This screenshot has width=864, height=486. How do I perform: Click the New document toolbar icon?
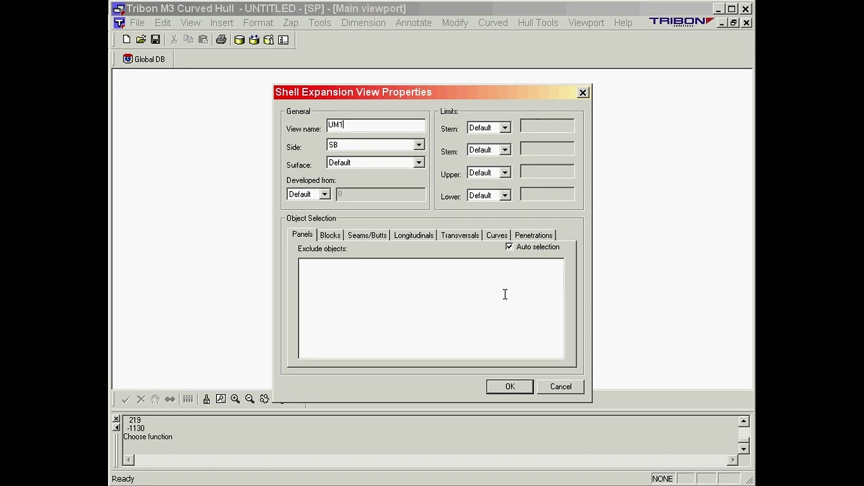(126, 40)
